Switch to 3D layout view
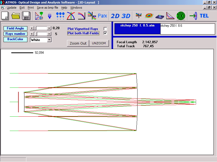The width and height of the screenshot is (217, 162). (x=126, y=16)
